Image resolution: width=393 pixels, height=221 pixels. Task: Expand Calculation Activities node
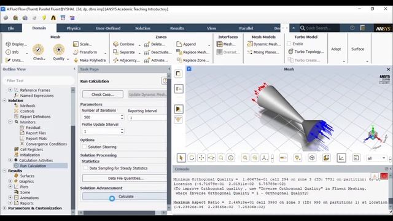pos(10,160)
